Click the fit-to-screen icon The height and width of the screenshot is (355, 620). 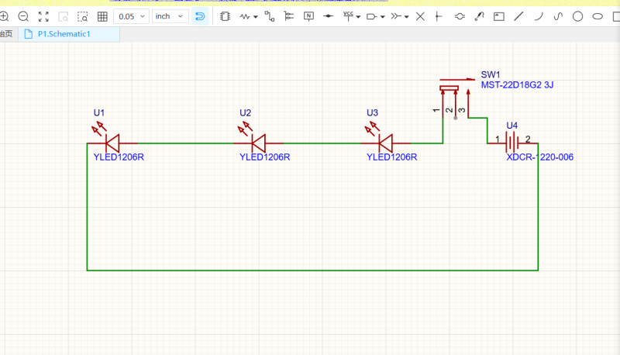tap(43, 16)
